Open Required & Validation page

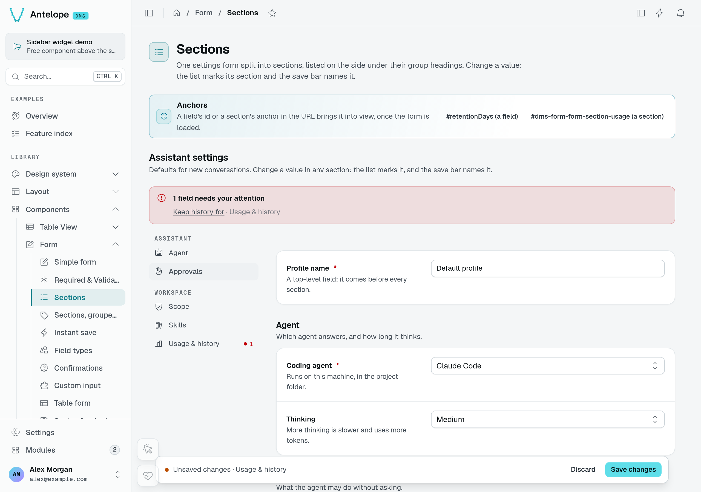pyautogui.click(x=78, y=280)
